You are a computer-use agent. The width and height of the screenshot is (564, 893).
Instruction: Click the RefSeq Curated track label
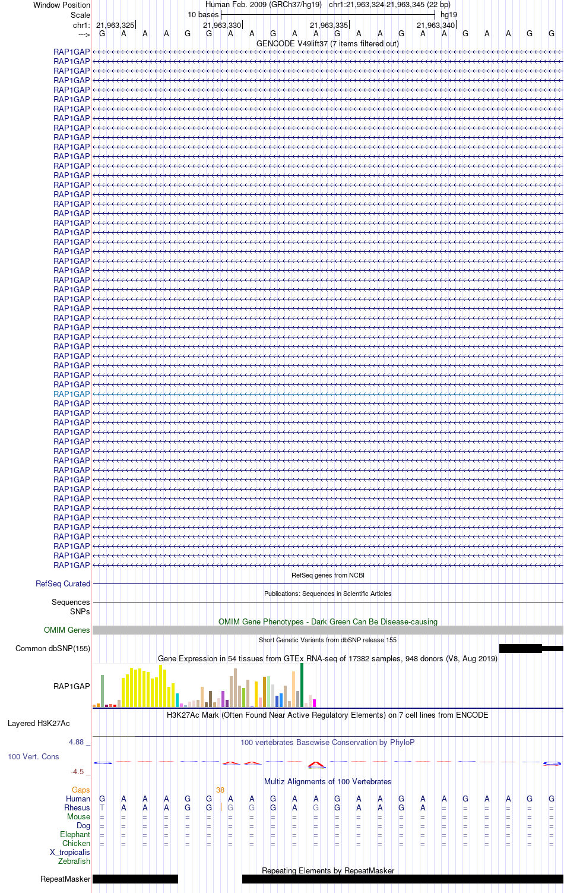63,583
